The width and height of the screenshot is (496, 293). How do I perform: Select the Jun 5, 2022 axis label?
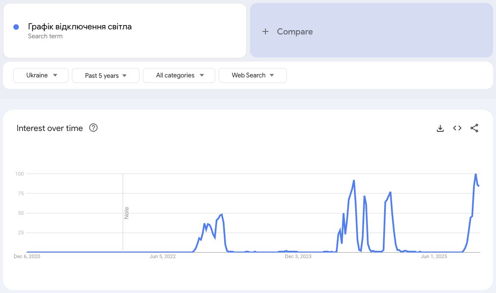tap(162, 256)
